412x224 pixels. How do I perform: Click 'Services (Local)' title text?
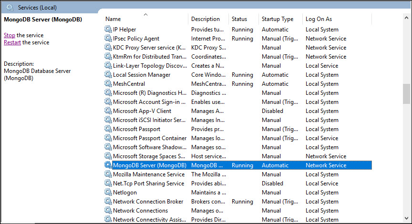coord(37,8)
